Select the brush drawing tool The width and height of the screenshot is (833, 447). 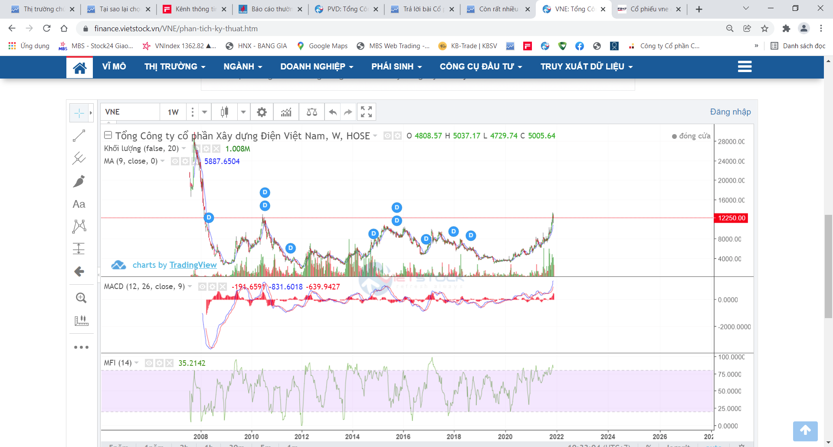[x=79, y=181]
